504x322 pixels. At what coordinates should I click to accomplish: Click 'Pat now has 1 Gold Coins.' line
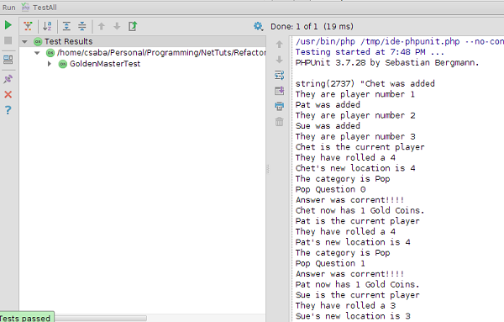pos(358,284)
